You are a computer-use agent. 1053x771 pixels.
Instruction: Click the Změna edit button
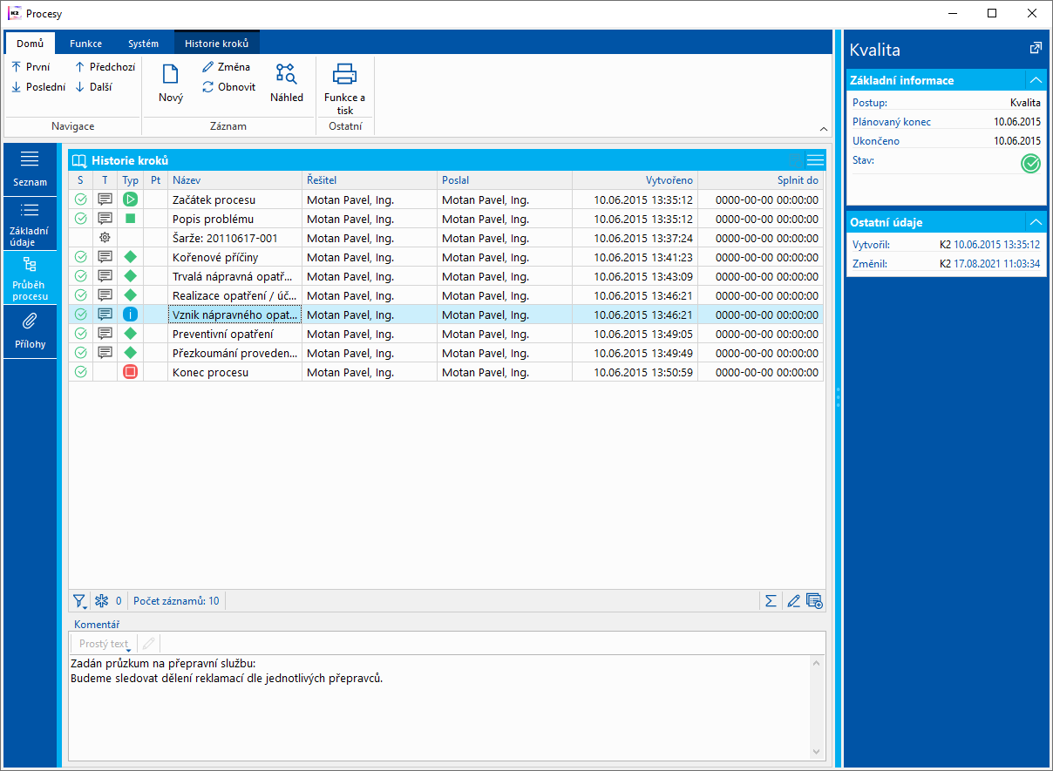click(x=226, y=67)
